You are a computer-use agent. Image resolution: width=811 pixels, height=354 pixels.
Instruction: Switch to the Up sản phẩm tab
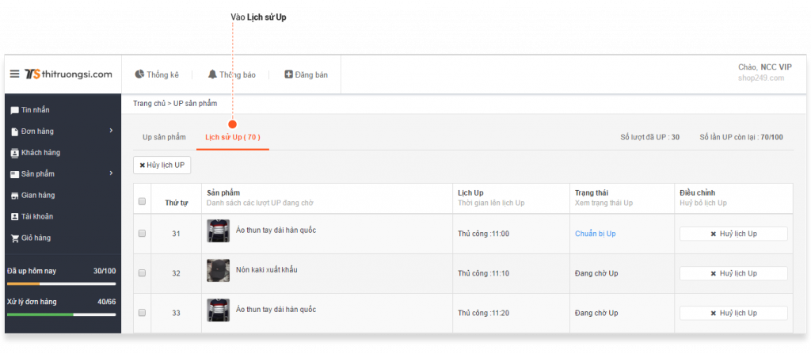click(x=164, y=137)
